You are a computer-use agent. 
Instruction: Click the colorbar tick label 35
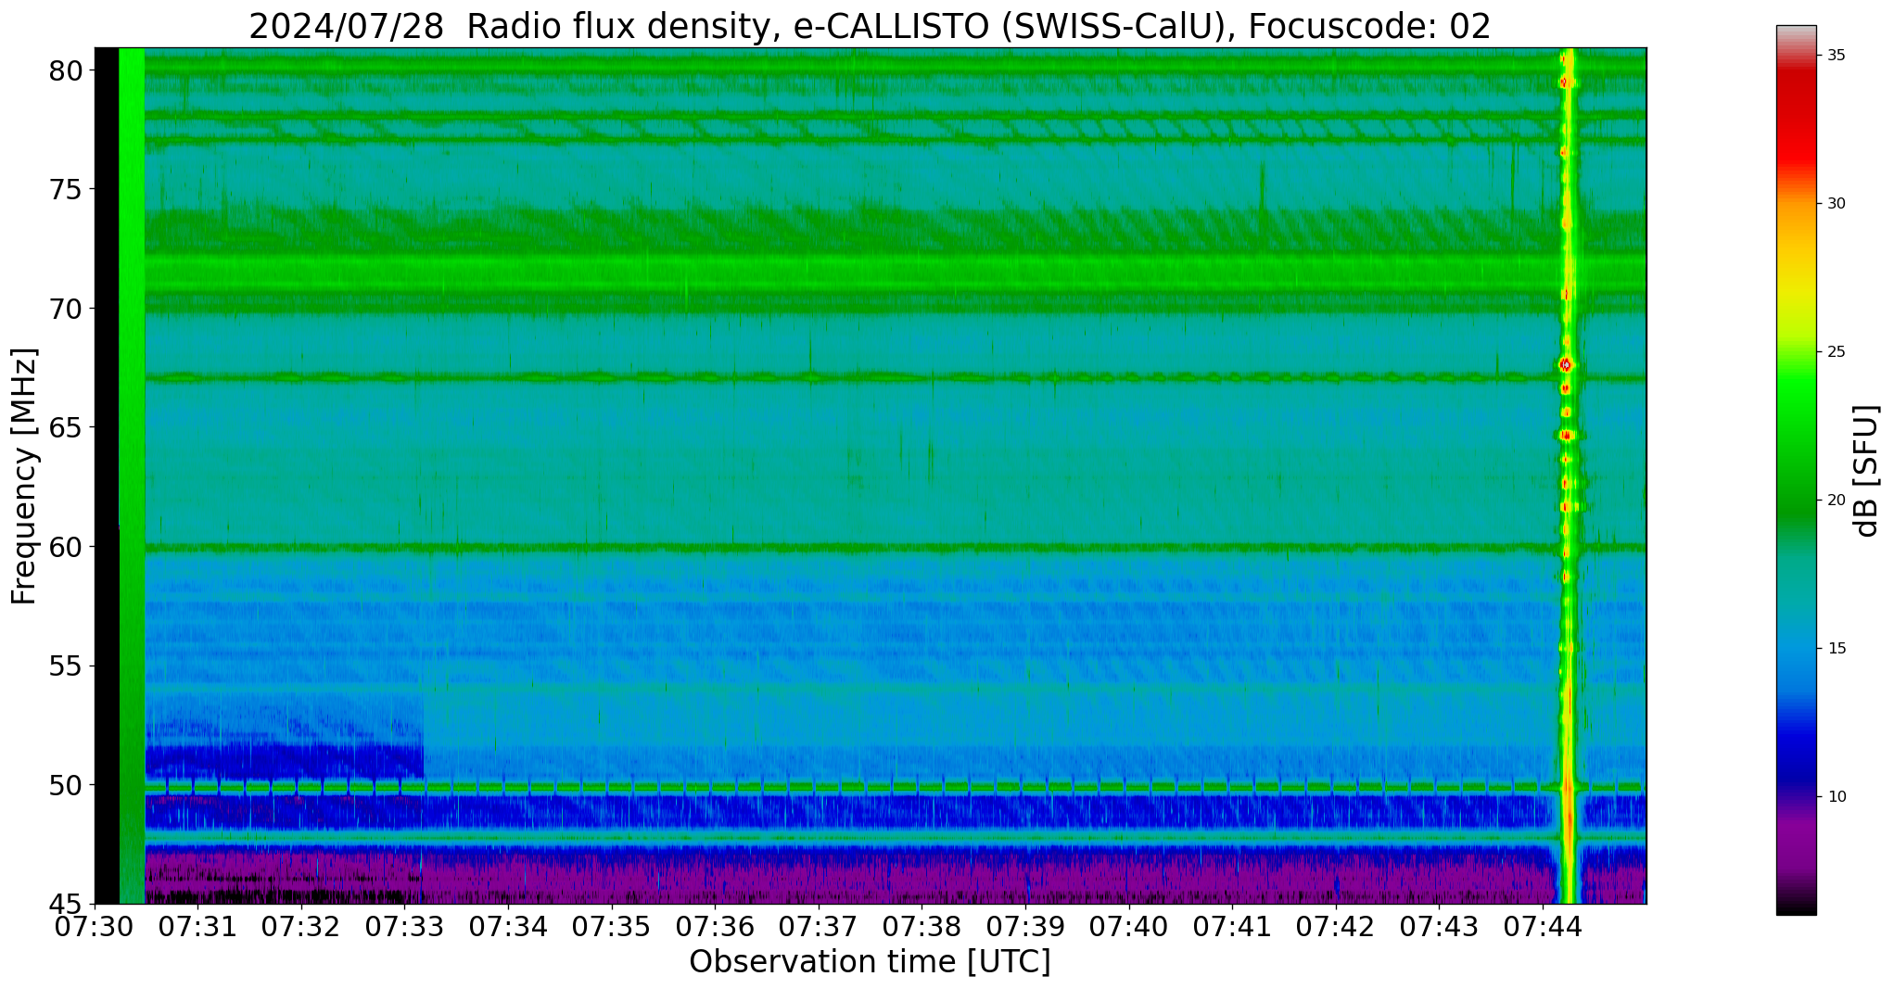point(1836,56)
